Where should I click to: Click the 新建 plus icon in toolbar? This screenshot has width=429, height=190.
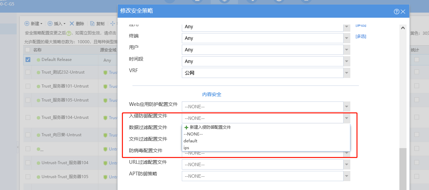(x=27, y=23)
